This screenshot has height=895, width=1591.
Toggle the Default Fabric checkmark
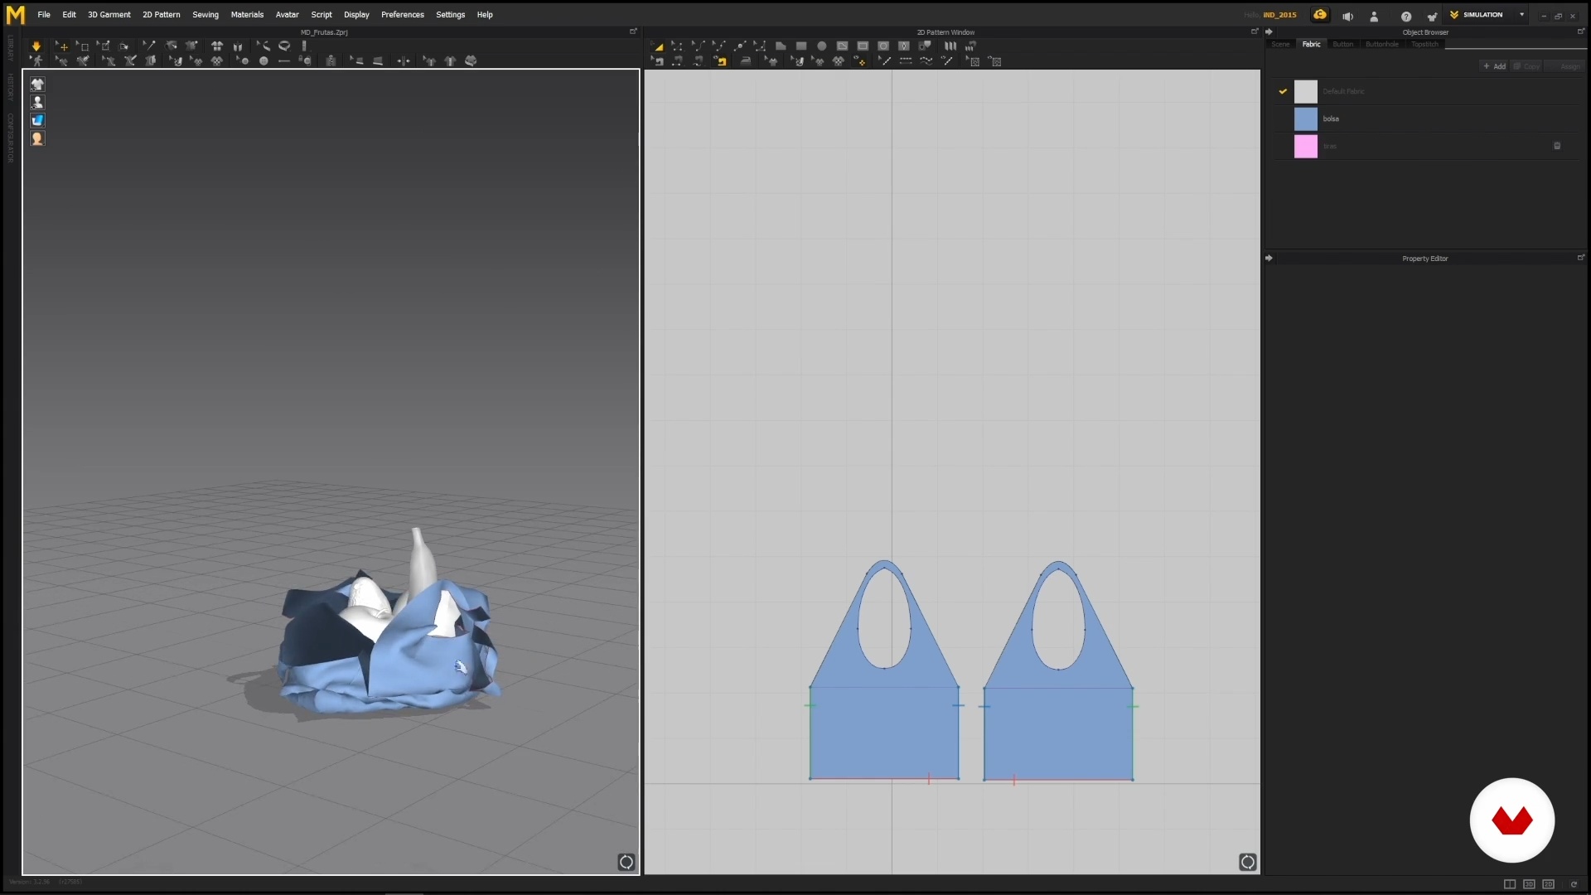coord(1283,91)
